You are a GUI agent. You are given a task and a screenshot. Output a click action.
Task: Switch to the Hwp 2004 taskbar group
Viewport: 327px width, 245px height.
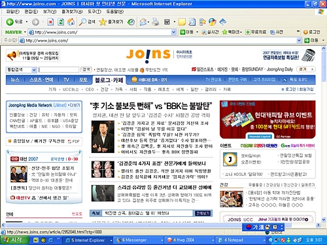click(190, 240)
